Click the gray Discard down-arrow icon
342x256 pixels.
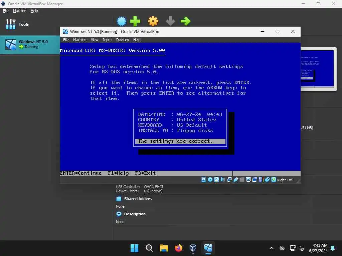[170, 21]
